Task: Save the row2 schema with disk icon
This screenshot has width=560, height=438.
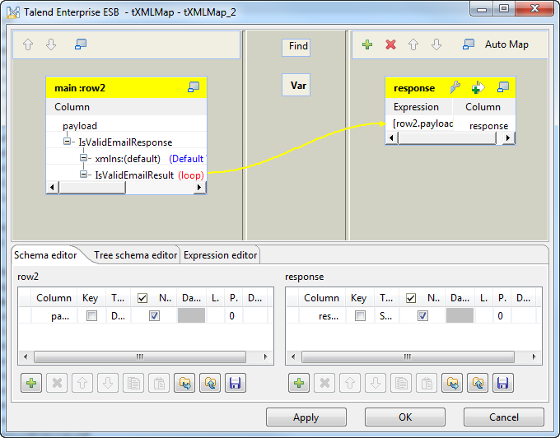Action: click(x=235, y=383)
